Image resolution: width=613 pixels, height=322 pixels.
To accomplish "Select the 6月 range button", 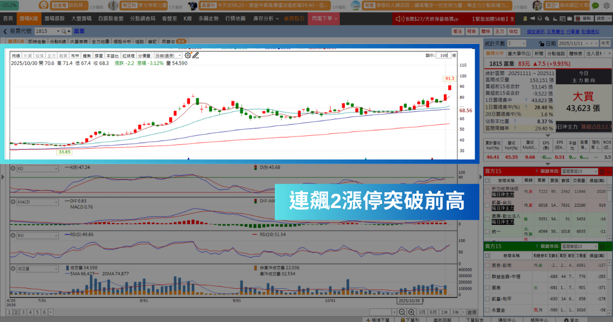I will click(433, 312).
